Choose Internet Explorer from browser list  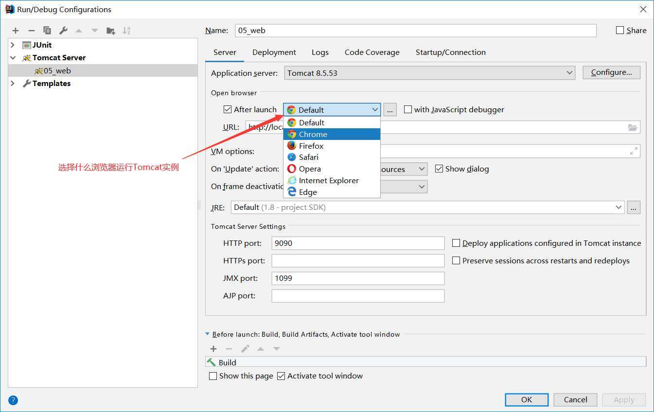tap(332, 180)
